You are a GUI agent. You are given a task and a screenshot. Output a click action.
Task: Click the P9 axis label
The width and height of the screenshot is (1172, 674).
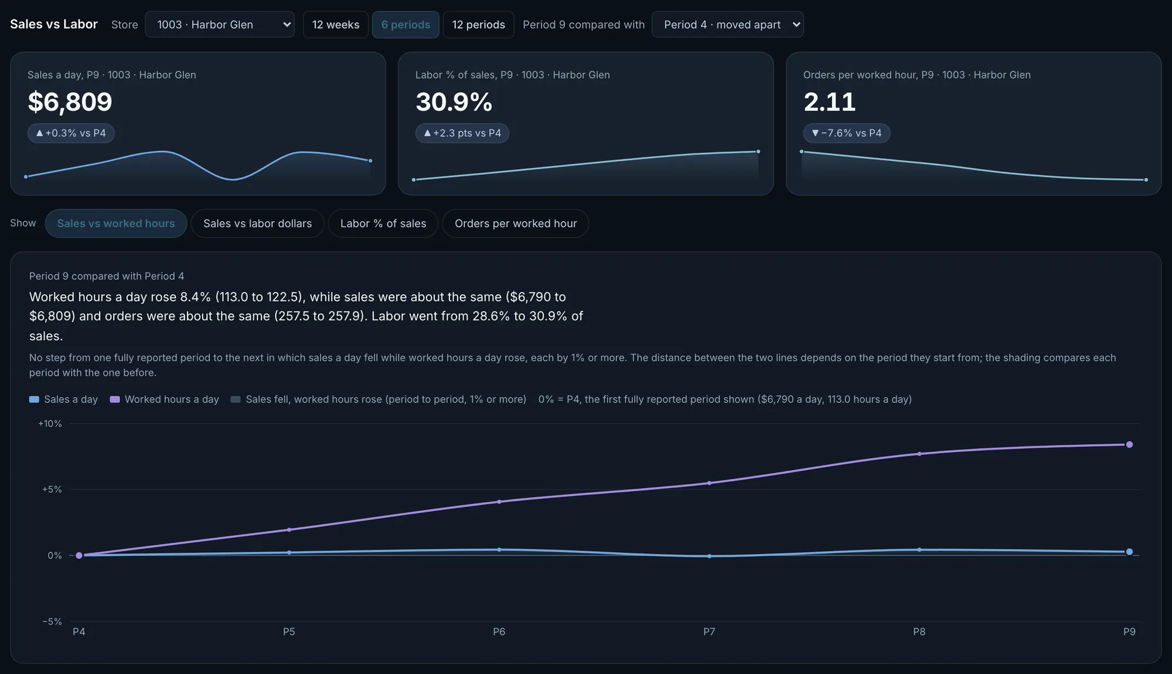pos(1129,632)
